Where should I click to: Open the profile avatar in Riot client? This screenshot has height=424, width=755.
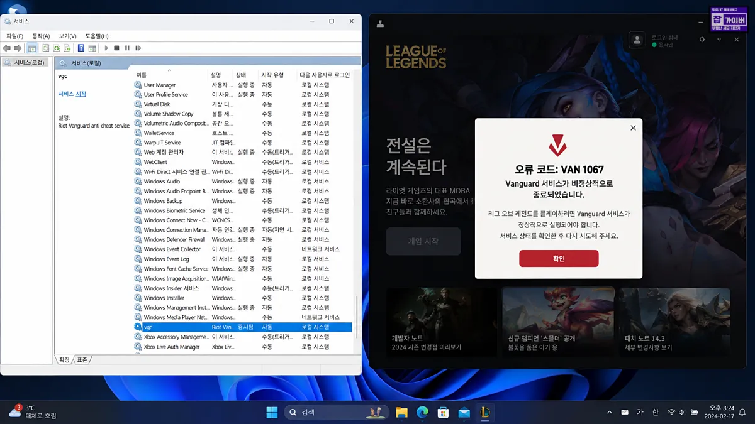pos(637,40)
